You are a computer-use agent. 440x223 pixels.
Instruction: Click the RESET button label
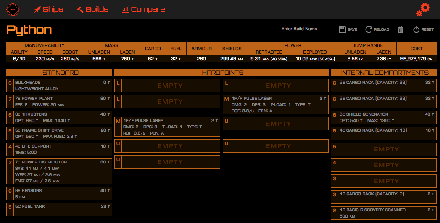[427, 29]
